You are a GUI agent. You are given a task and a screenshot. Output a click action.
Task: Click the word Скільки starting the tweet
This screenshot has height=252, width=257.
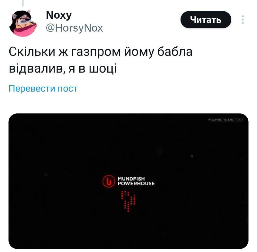(32, 52)
